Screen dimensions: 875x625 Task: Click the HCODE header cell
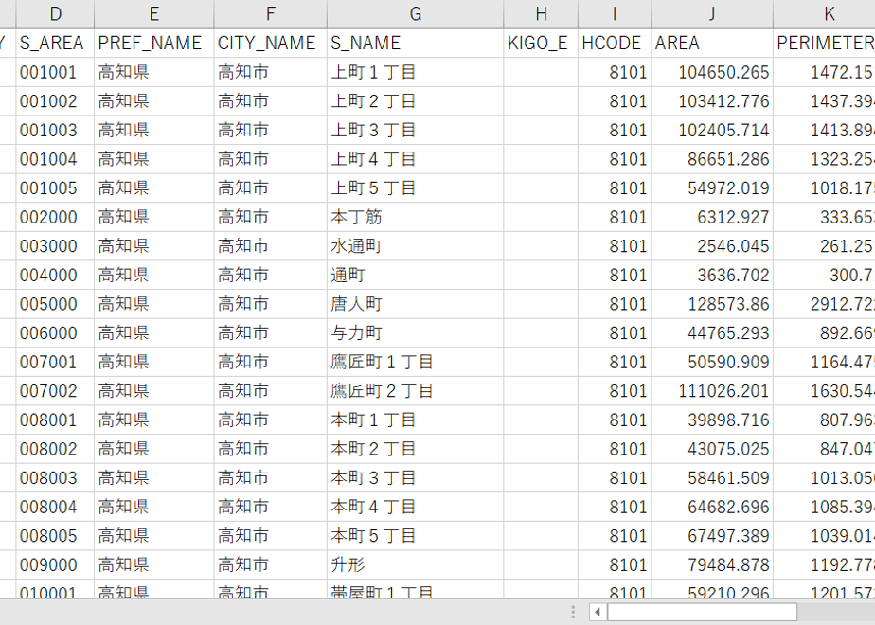click(615, 43)
